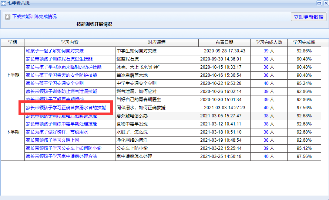Select the 下学期 semester cell
Viewport: 329px width, 200px height.
pos(13,132)
